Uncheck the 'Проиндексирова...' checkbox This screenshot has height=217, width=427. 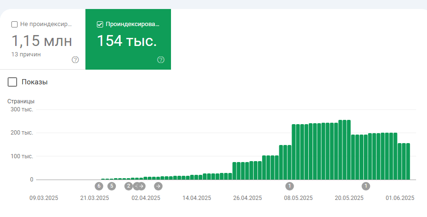100,25
